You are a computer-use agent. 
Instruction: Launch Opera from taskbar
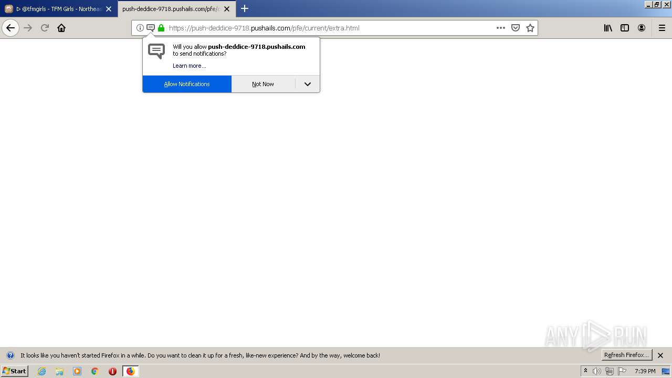click(112, 371)
